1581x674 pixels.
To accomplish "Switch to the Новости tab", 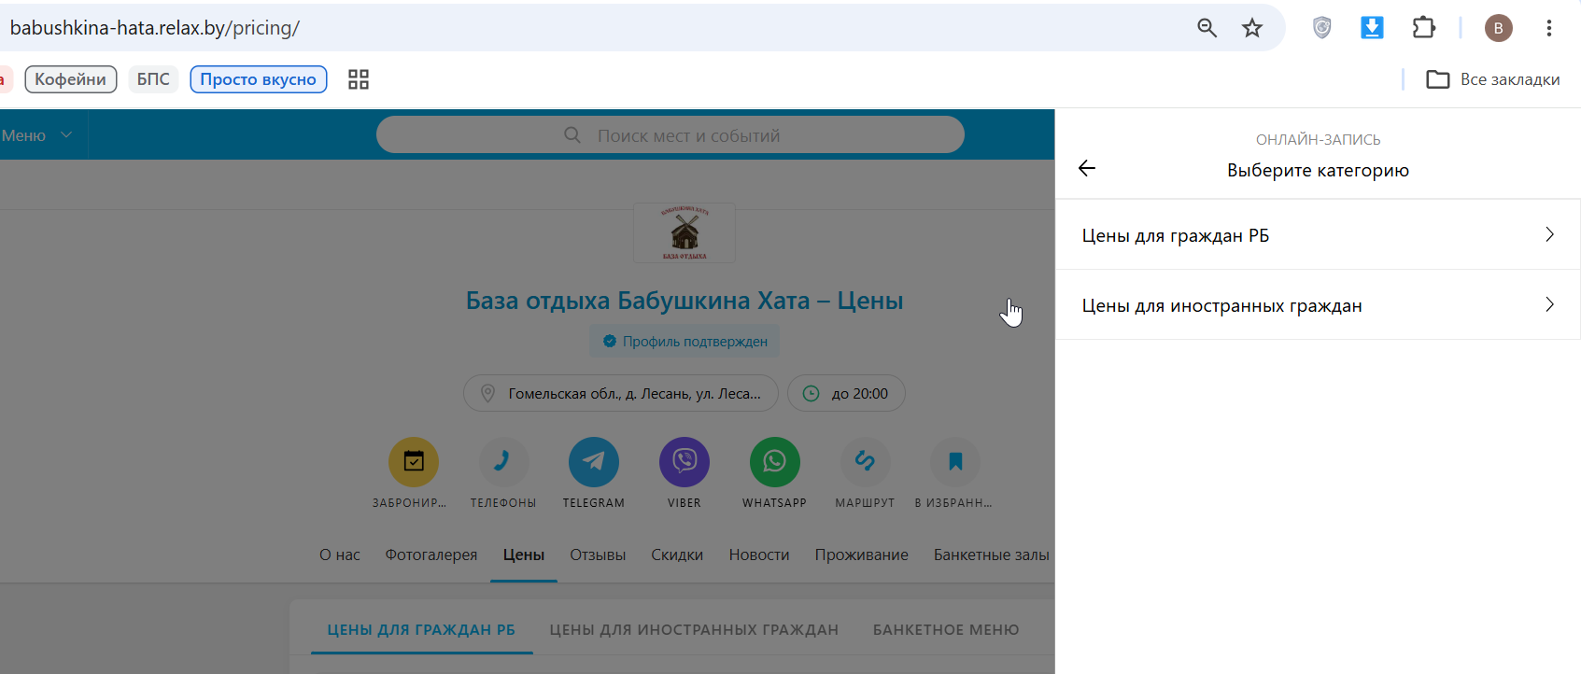I will (x=759, y=555).
